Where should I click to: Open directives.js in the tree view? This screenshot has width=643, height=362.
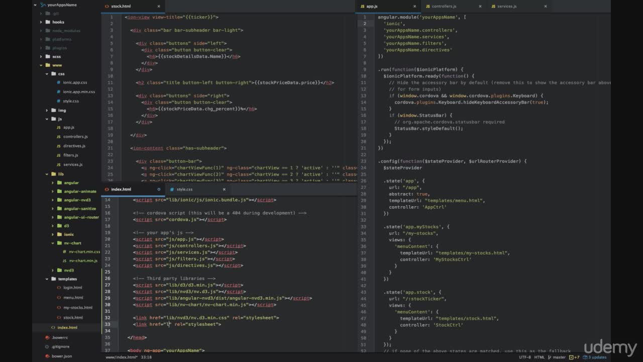tap(74, 146)
